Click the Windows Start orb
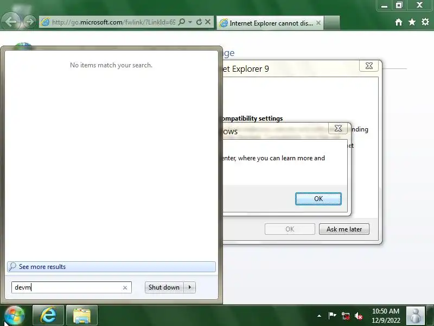The width and height of the screenshot is (434, 326). tap(14, 316)
